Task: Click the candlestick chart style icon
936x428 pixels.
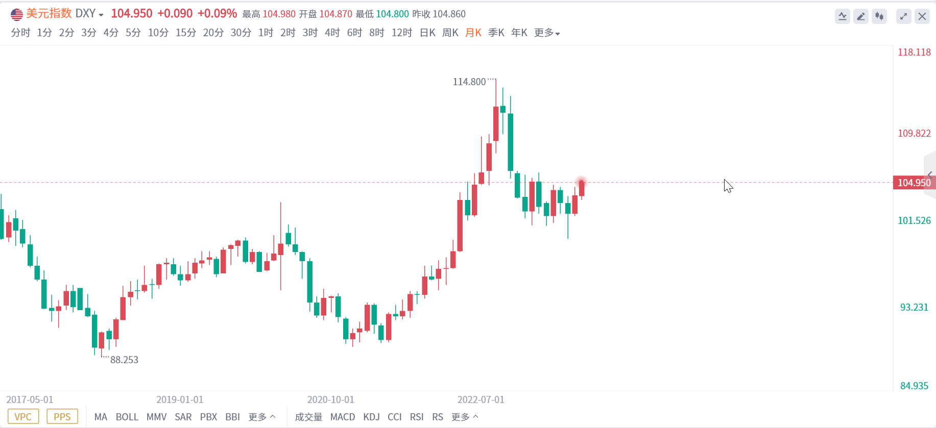Action: click(879, 16)
